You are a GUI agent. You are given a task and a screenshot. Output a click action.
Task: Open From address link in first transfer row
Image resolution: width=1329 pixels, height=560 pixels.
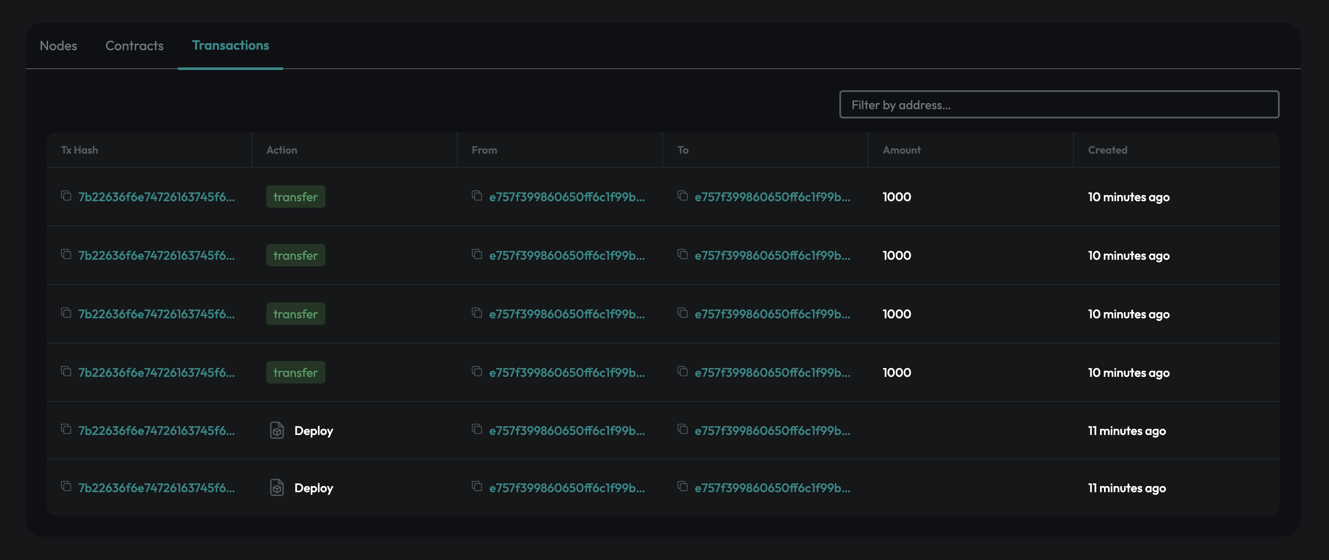pyautogui.click(x=567, y=197)
